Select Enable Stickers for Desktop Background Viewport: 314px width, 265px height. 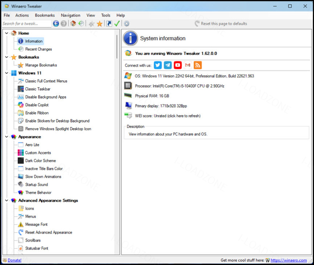click(x=57, y=121)
